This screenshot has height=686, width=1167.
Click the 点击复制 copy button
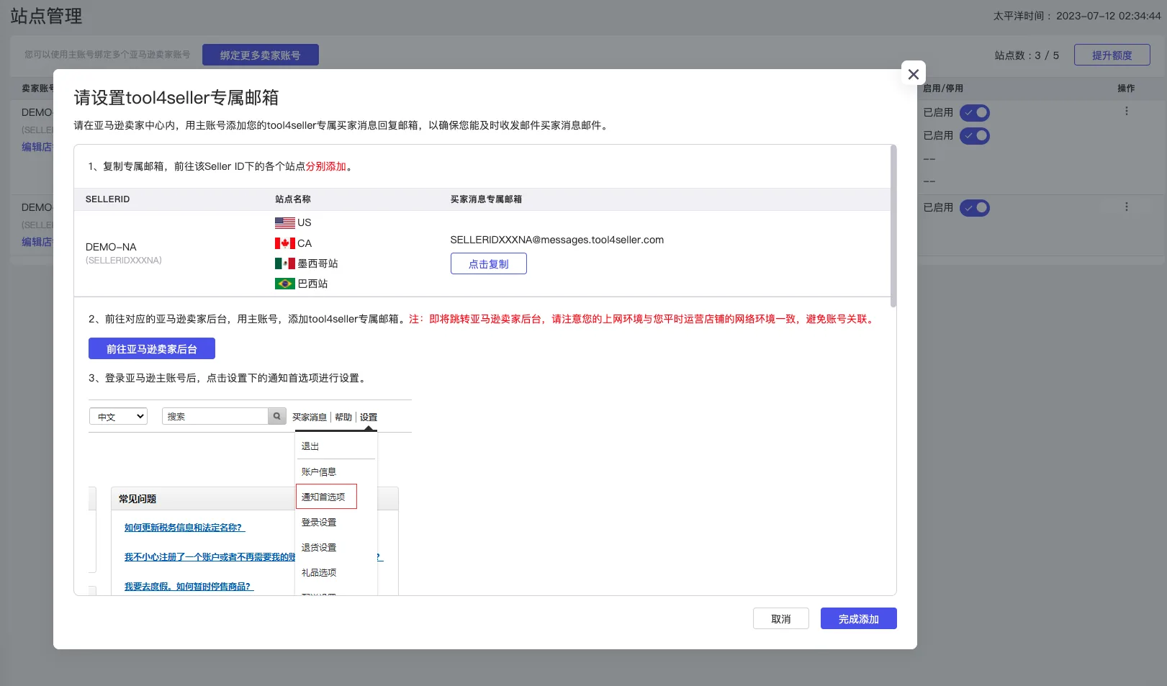[x=488, y=264]
